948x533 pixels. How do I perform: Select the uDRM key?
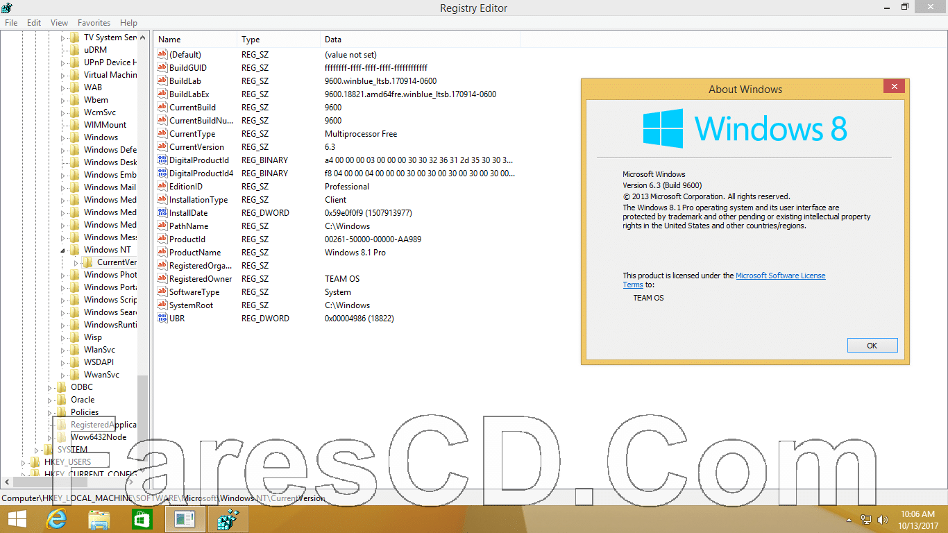coord(95,50)
